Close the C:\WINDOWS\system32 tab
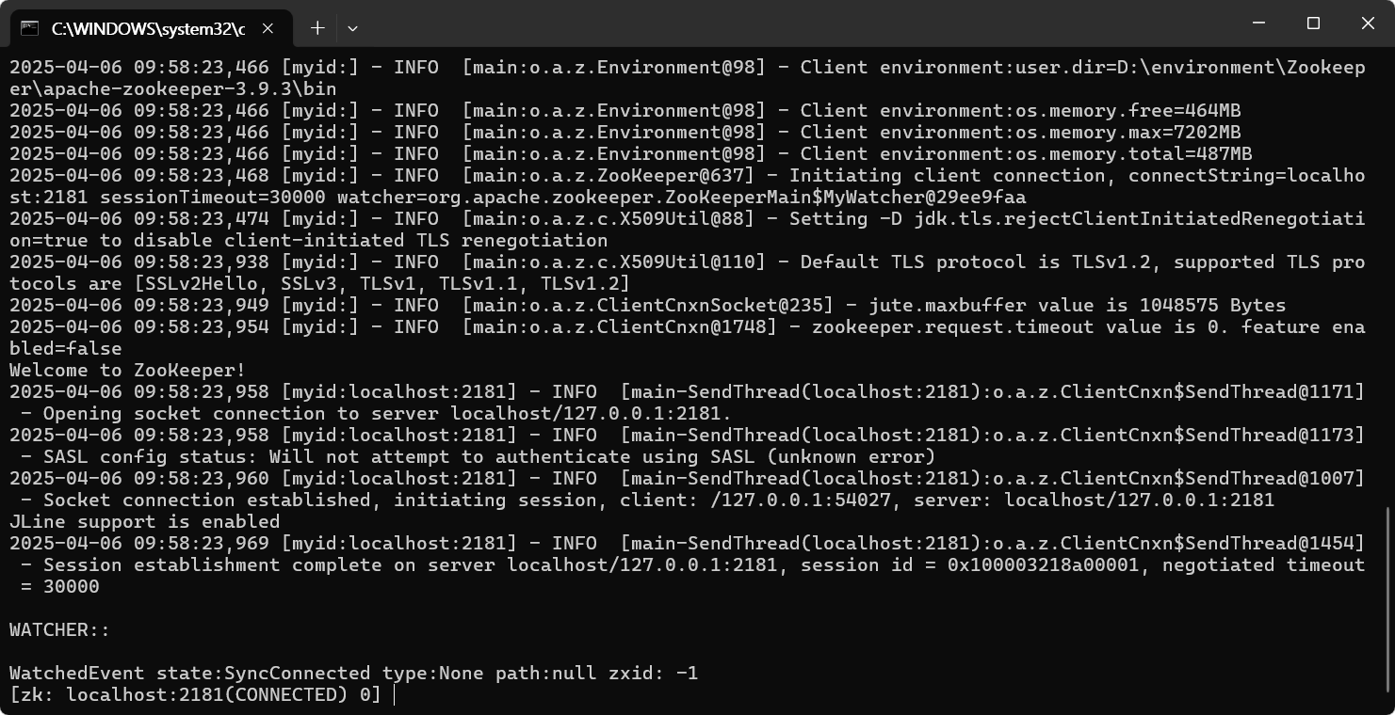 tap(268, 28)
